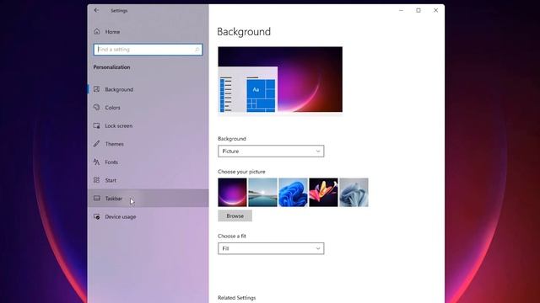Click the Browse button
Viewport: 540px width, 303px height.
pos(235,215)
